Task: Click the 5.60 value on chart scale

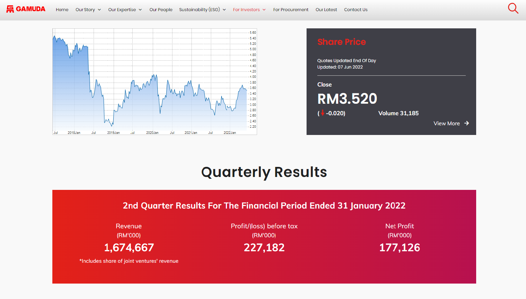Action: [x=253, y=33]
